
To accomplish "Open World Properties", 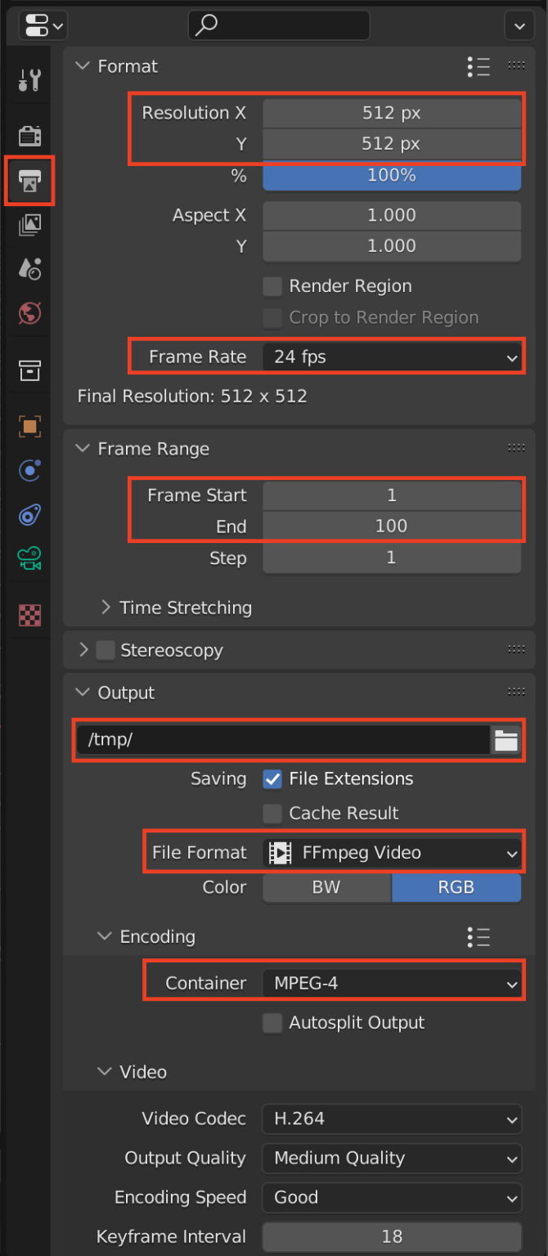I will pos(29,313).
